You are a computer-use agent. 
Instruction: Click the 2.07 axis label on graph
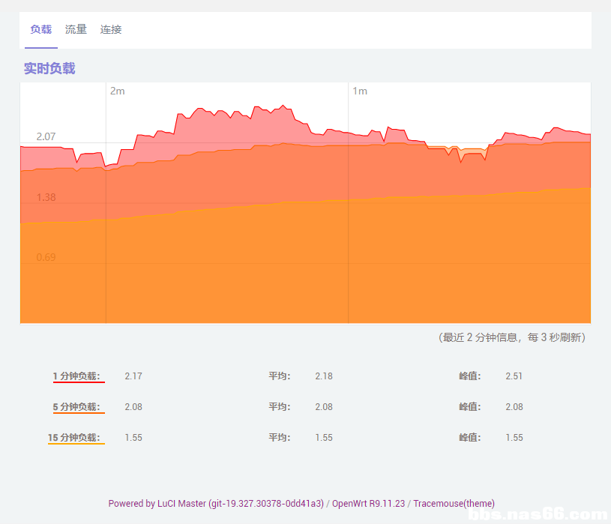pos(46,136)
